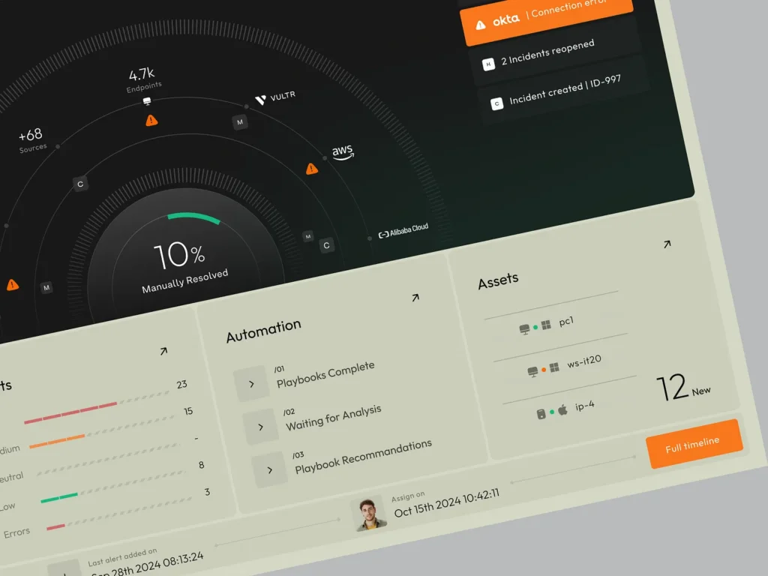
Task: Select the ws-it20 asset row
Action: 565,364
